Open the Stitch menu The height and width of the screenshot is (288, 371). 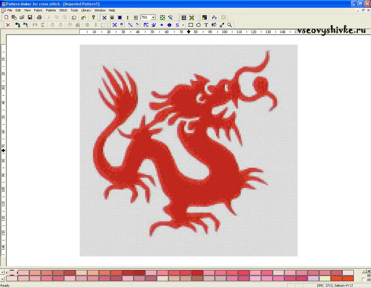(63, 10)
